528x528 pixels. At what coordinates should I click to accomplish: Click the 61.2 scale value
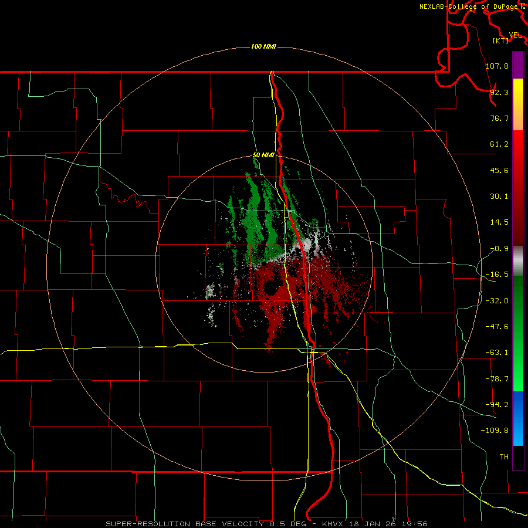click(499, 144)
